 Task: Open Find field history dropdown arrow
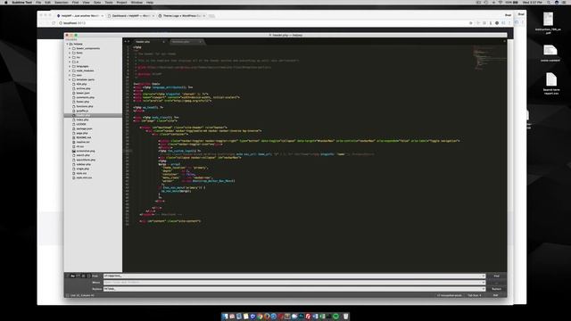coord(484,276)
